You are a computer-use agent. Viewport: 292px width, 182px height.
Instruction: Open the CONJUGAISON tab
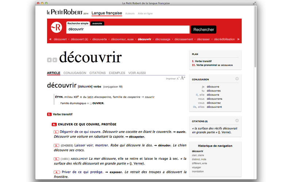(75, 73)
